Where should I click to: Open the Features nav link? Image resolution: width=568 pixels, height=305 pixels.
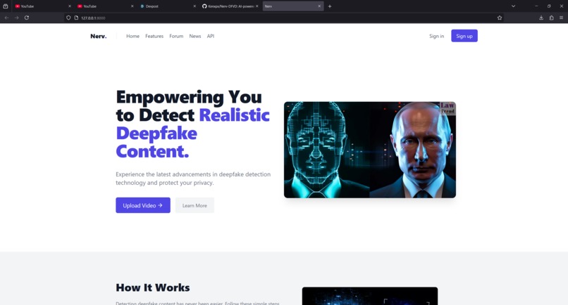point(154,36)
